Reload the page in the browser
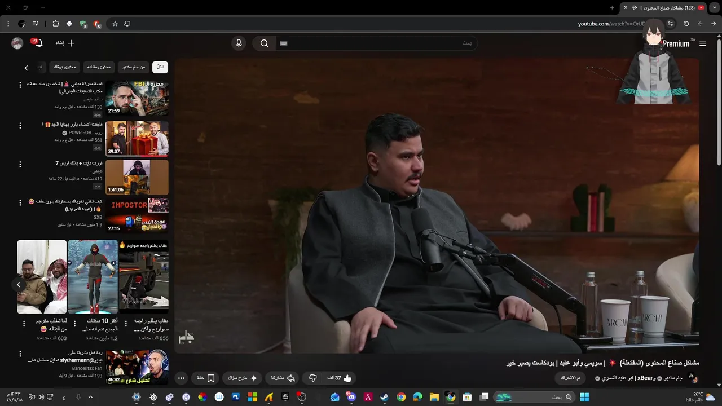The height and width of the screenshot is (406, 722). [686, 24]
